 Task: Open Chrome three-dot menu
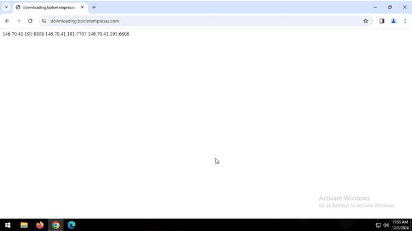[405, 21]
